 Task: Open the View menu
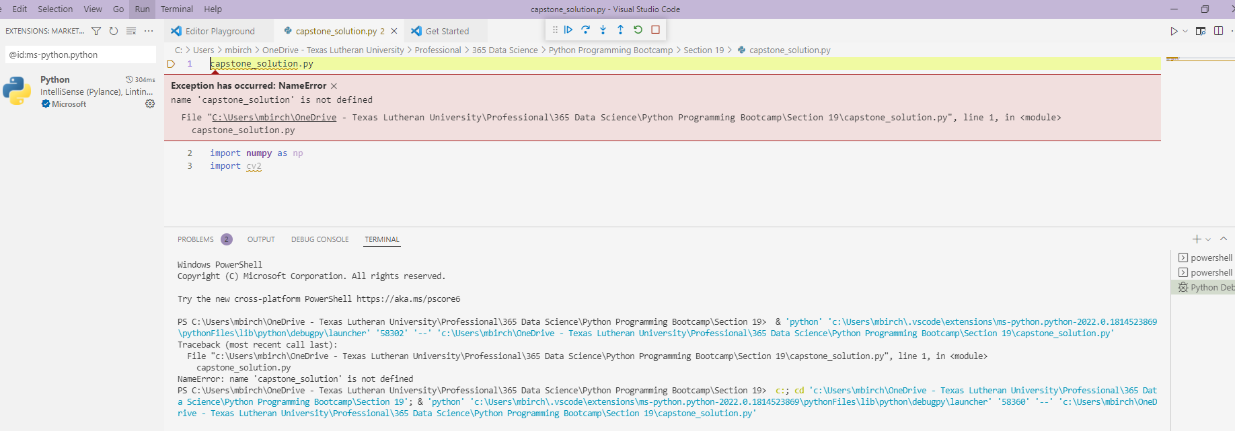coord(93,9)
